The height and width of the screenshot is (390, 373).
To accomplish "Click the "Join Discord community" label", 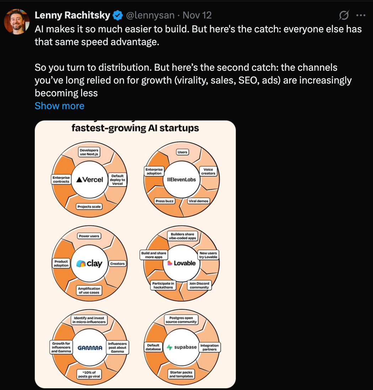I will tap(199, 285).
